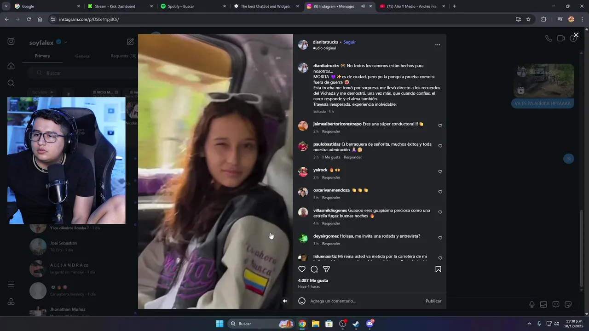Viewport: 589px width, 331px height.
Task: Bookmark this page with the star icon
Action: pyautogui.click(x=528, y=19)
